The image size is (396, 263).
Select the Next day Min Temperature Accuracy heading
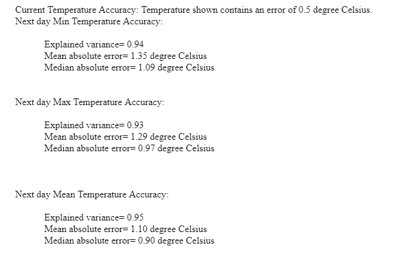(x=89, y=22)
